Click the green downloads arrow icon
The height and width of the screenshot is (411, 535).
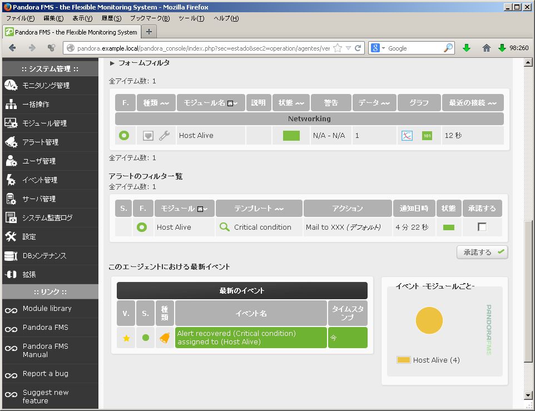(x=467, y=48)
